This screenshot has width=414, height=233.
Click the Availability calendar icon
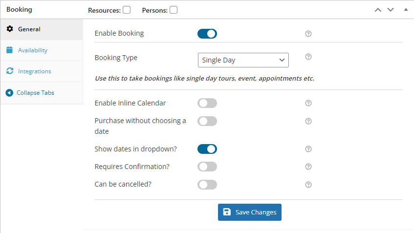[x=9, y=50]
